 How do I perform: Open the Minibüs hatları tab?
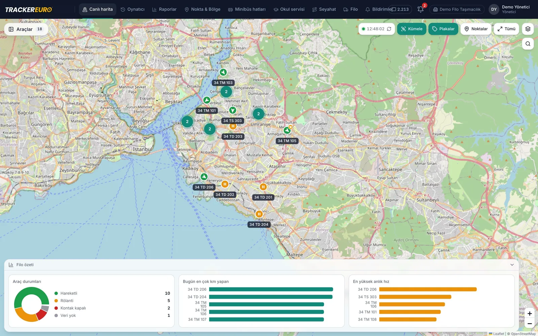pos(247,9)
